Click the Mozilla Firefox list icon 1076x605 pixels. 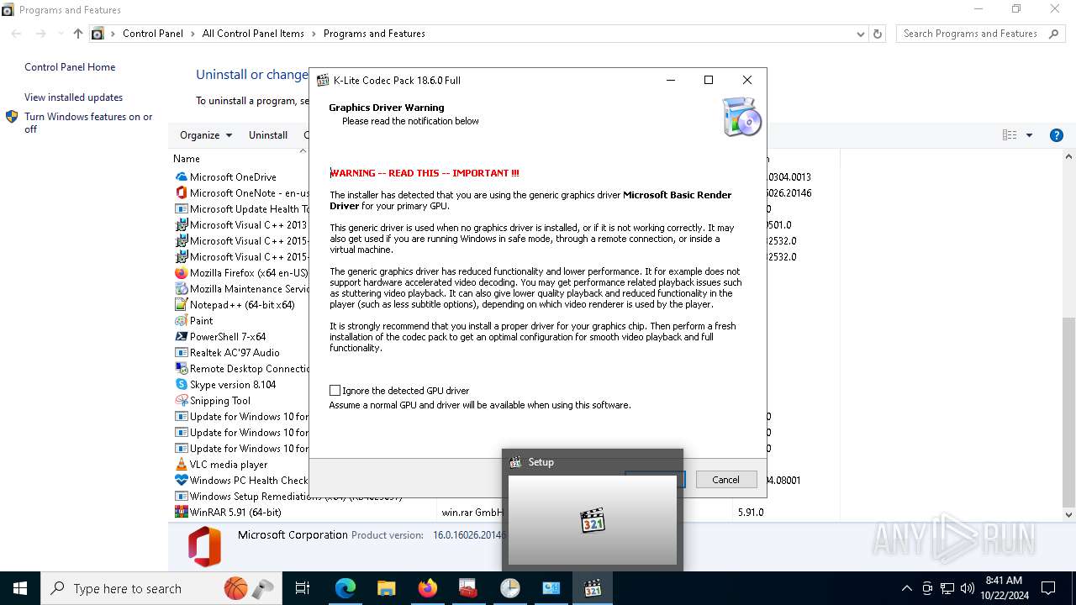coord(181,273)
